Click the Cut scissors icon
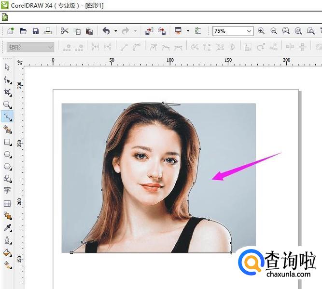This screenshot has width=322, height=289. (x=64, y=31)
